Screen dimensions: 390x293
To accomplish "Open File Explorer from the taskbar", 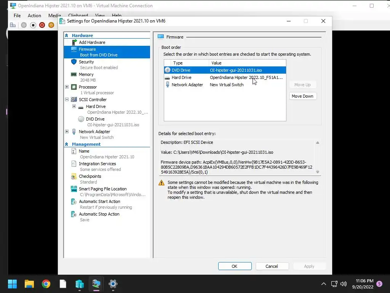I will coord(29,284).
